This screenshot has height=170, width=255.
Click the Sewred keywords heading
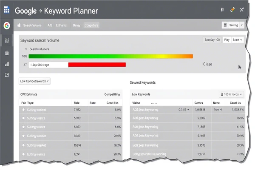point(143,82)
